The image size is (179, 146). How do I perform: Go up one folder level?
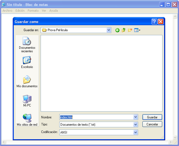point(123,30)
